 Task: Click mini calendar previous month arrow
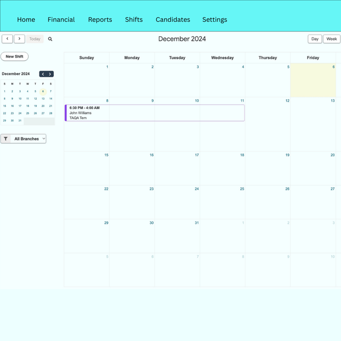point(43,74)
